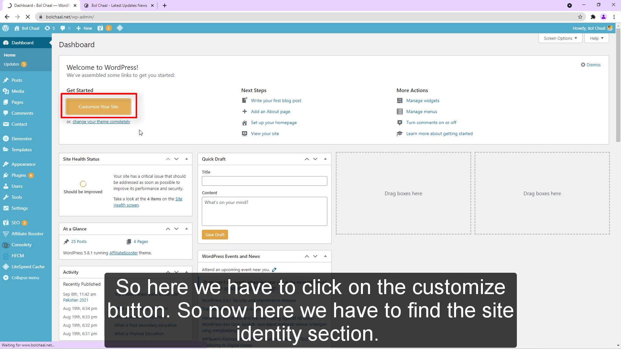Click the LiteSpeed diamond icon in admin bar
Image resolution: width=621 pixels, height=349 pixels.
(120, 28)
